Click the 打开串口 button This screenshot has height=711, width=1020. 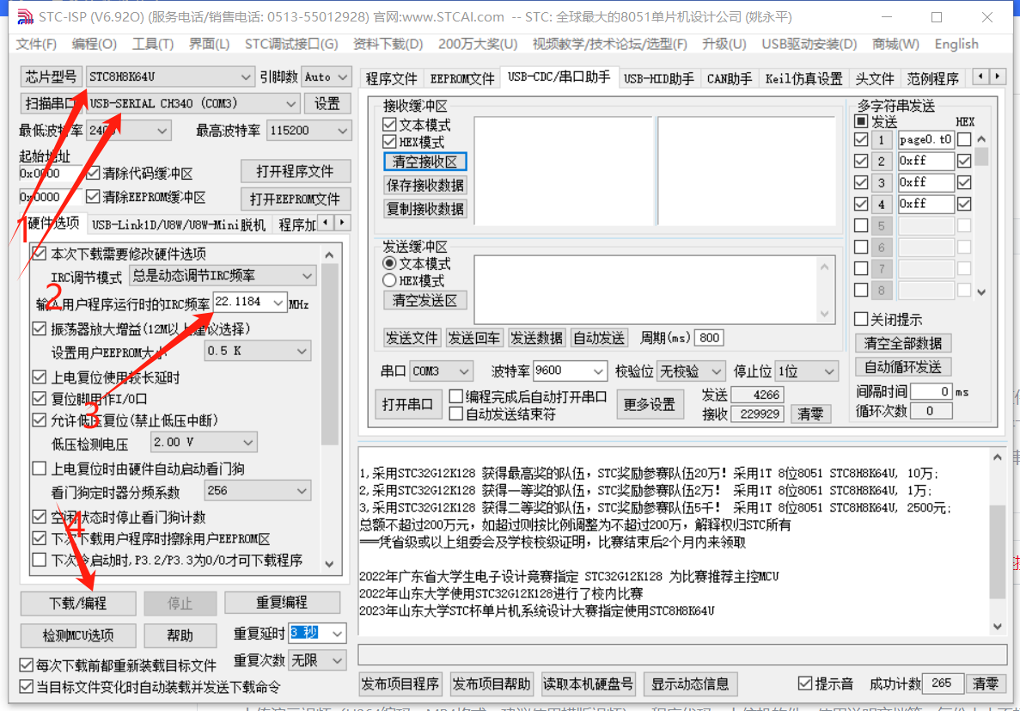[408, 404]
